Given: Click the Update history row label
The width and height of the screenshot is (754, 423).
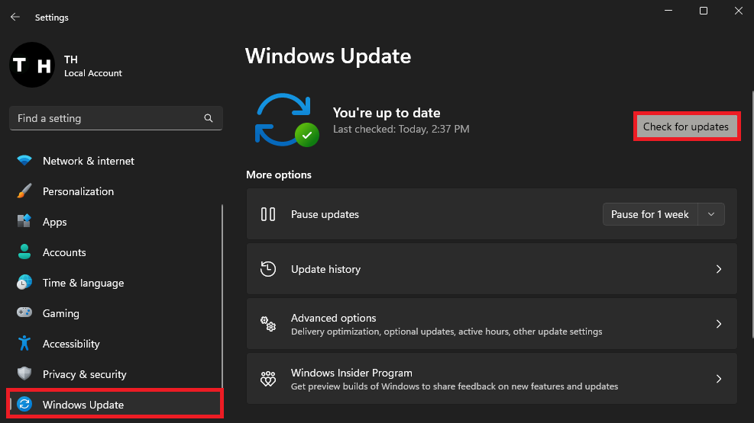Looking at the screenshot, I should [325, 269].
